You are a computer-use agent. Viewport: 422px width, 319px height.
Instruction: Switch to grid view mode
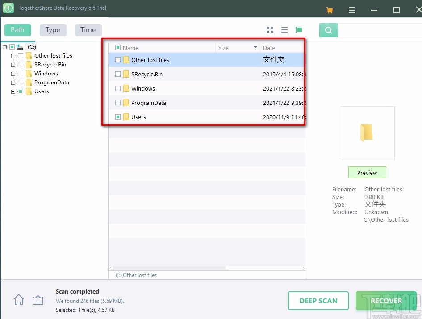pyautogui.click(x=270, y=29)
